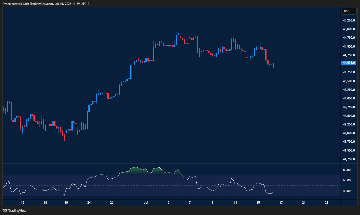Image resolution: width=360 pixels, height=215 pixels.
Task: Click the RSI 80.00 scale label
Action: tap(347, 170)
